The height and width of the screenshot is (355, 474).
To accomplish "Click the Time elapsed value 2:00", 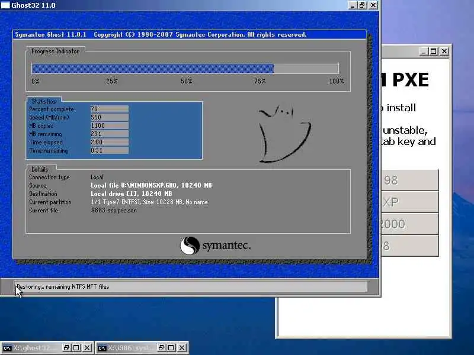I will click(x=110, y=142).
